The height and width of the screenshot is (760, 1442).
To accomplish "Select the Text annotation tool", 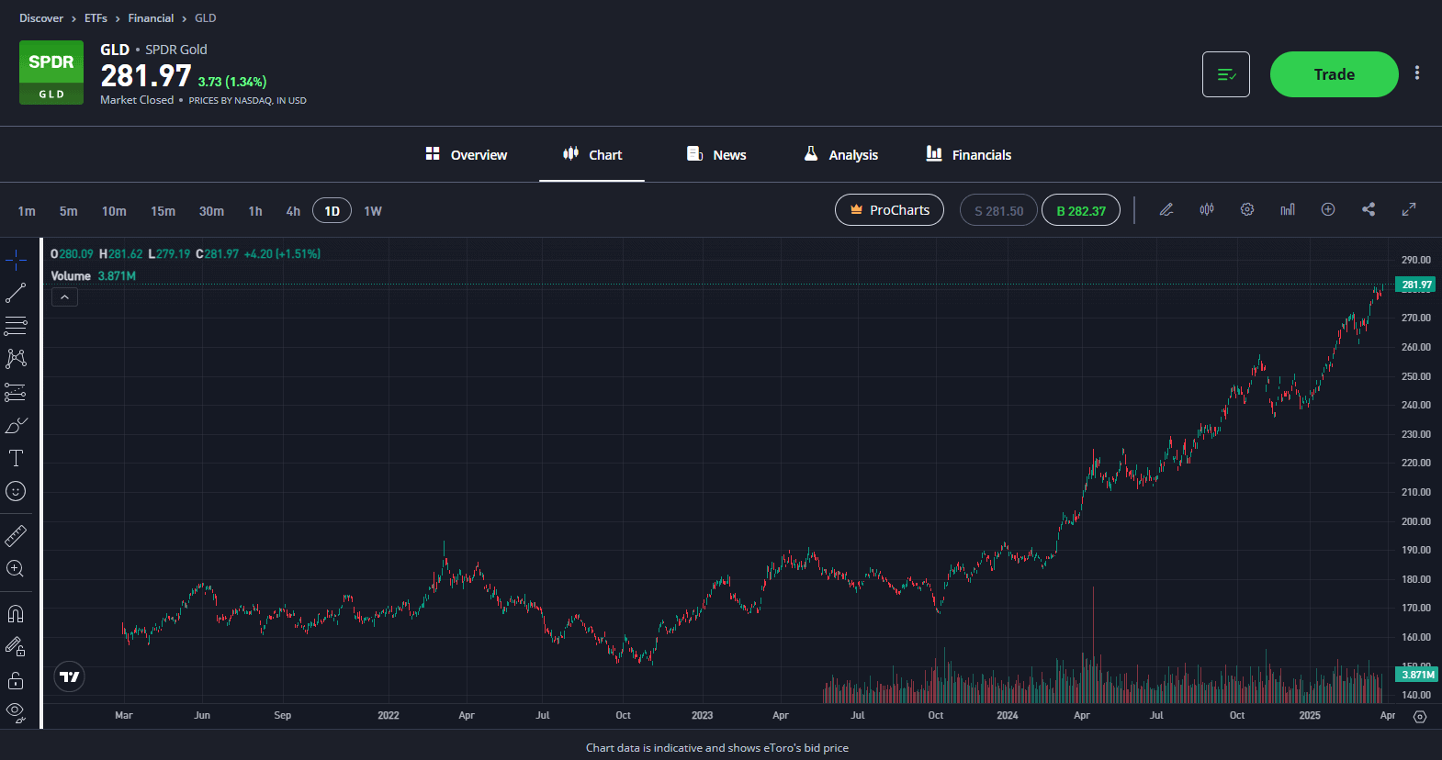I will click(16, 458).
